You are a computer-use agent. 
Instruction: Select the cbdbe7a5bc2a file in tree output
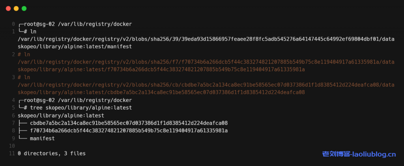pos(129,123)
